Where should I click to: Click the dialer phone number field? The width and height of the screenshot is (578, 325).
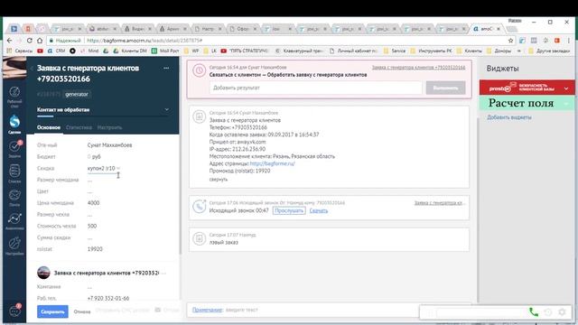(x=481, y=312)
